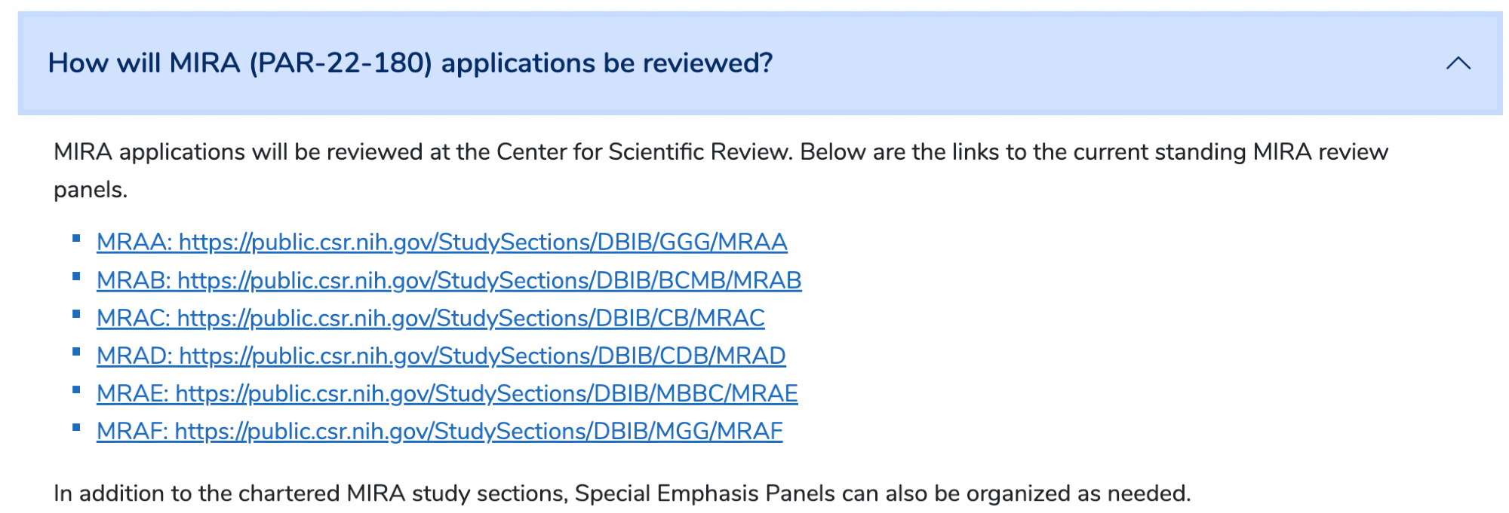Click the bullet marker beside MRAB
The image size is (1509, 513).
(x=76, y=276)
